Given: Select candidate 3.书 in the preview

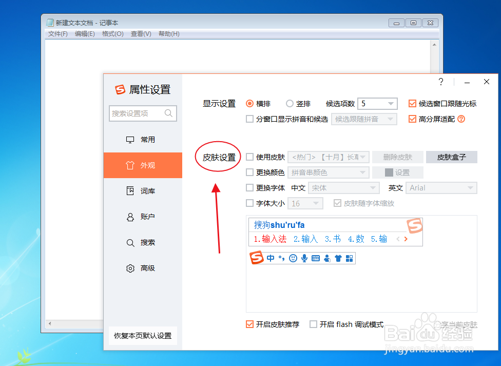Looking at the screenshot, I should (x=333, y=239).
